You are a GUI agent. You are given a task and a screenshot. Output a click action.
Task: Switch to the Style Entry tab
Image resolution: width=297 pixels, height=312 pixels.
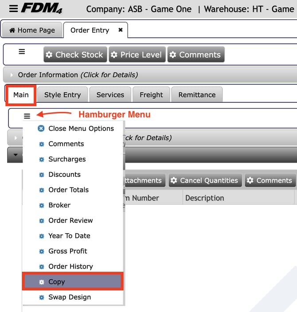point(63,95)
